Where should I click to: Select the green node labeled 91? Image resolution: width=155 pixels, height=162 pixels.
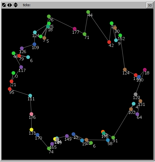point(113,138)
